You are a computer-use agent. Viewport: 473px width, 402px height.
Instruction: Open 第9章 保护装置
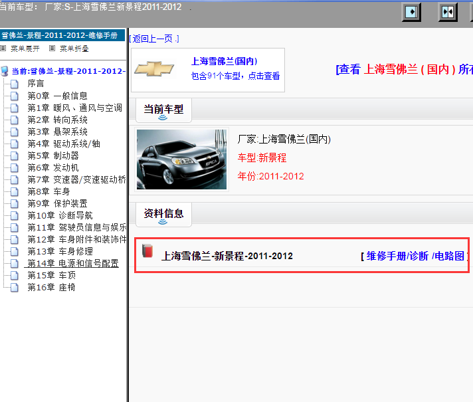coord(57,203)
